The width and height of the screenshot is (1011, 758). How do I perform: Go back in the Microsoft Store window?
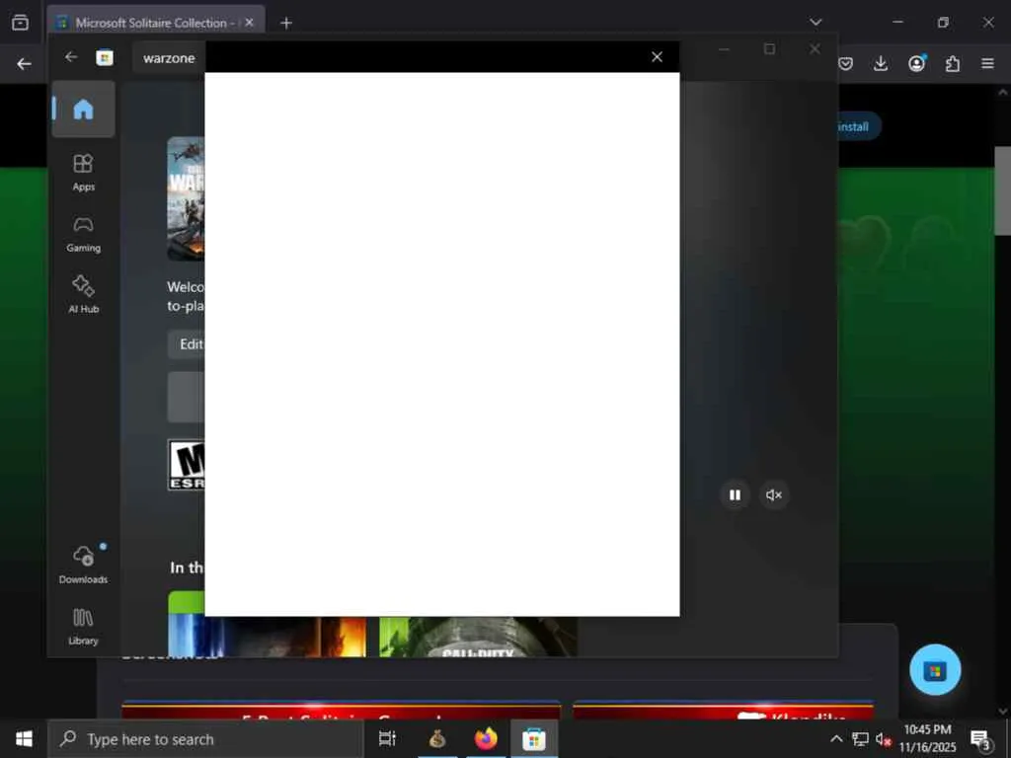[x=71, y=57]
